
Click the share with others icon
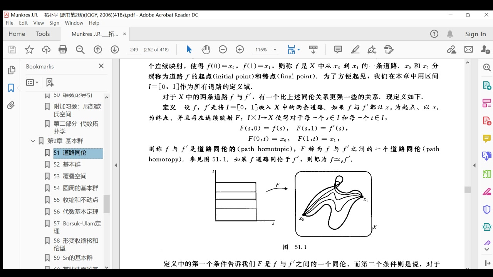pos(485,50)
